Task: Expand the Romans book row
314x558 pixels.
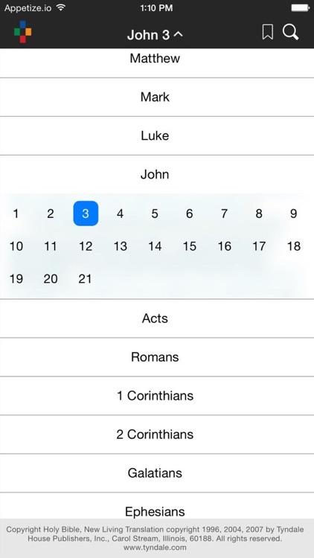Action: coord(157,357)
